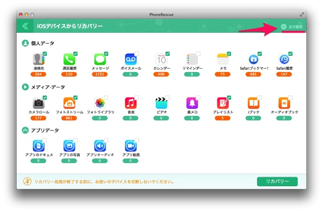Click the 496 count badge under Calendar

pyautogui.click(x=161, y=74)
